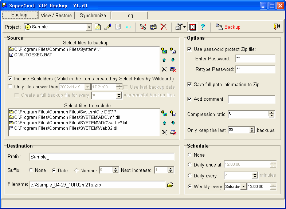Decrease Compression ratio spinner value
286x209 pixels.
pos(271,116)
